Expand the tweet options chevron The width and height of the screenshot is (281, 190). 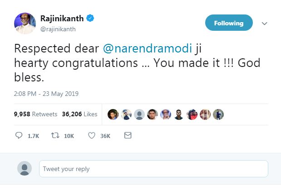click(x=265, y=23)
